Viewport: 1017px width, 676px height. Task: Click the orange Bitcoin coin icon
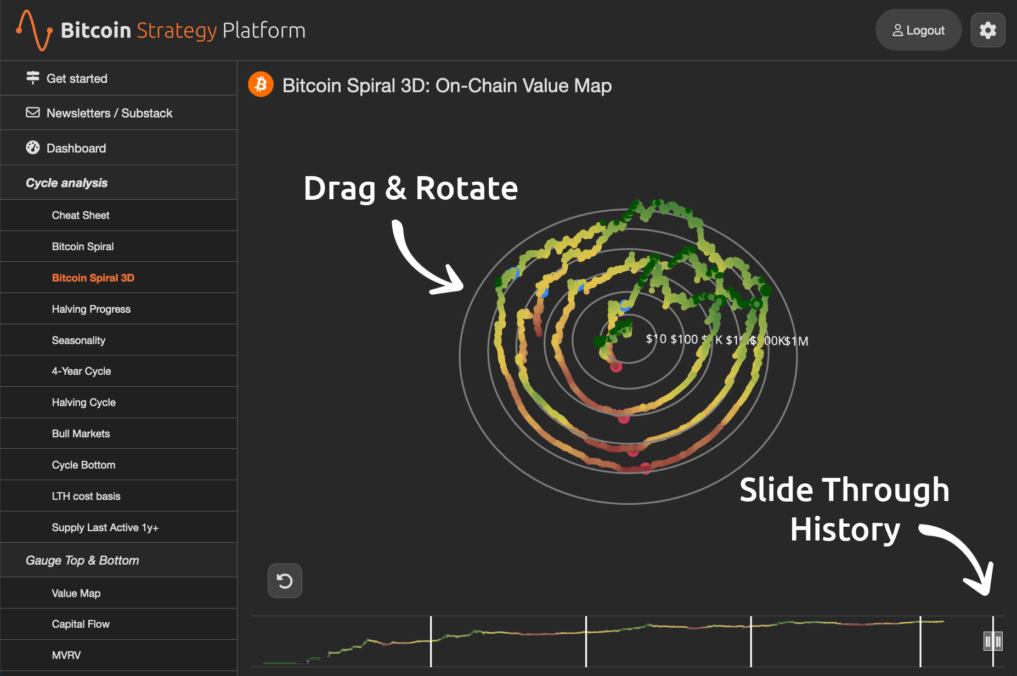point(261,84)
